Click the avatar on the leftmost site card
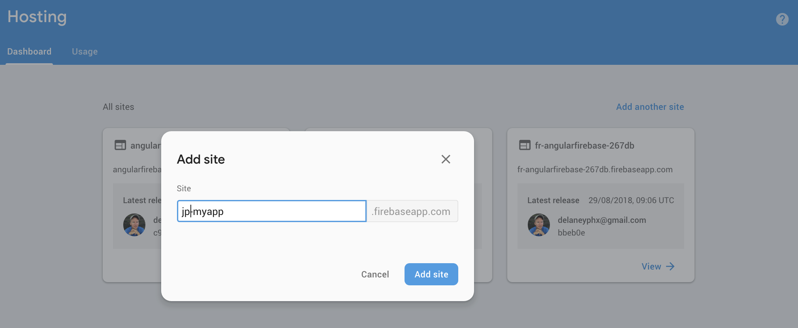This screenshot has width=798, height=328. (x=134, y=225)
